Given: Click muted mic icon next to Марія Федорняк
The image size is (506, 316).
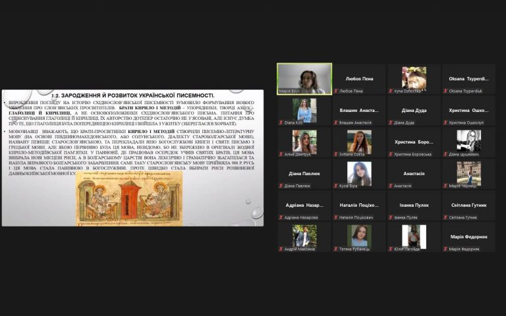Looking at the screenshot, I should [x=445, y=250].
